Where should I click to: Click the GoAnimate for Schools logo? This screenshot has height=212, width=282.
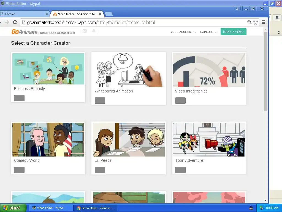pos(43,32)
